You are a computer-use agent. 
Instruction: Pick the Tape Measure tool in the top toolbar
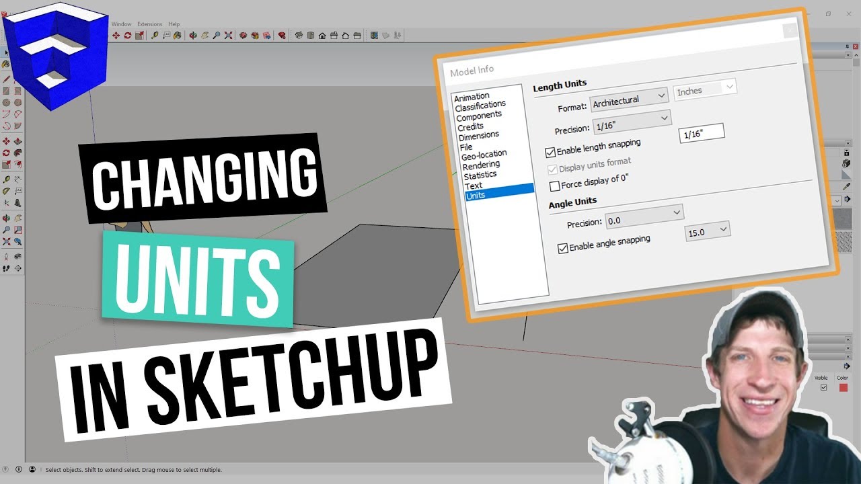155,35
